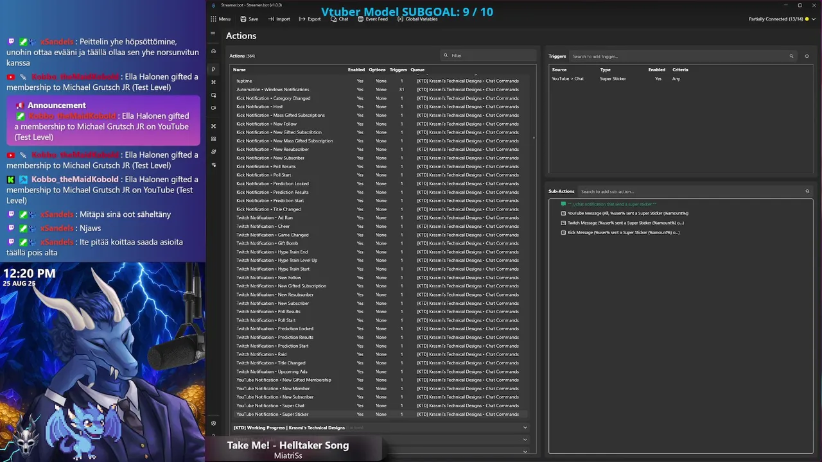Select Kick Notification • Poll Results row
This screenshot has width=822, height=462.
(x=379, y=166)
